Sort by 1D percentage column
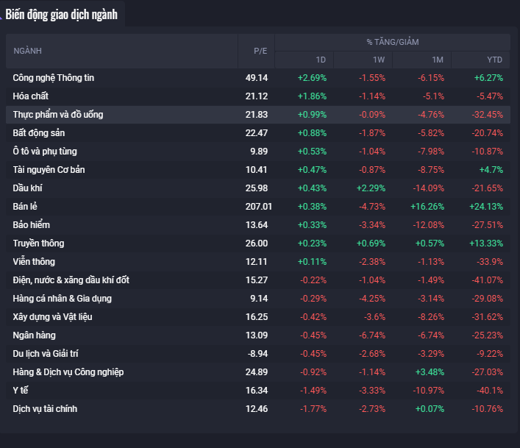The width and height of the screenshot is (520, 448). pos(320,60)
